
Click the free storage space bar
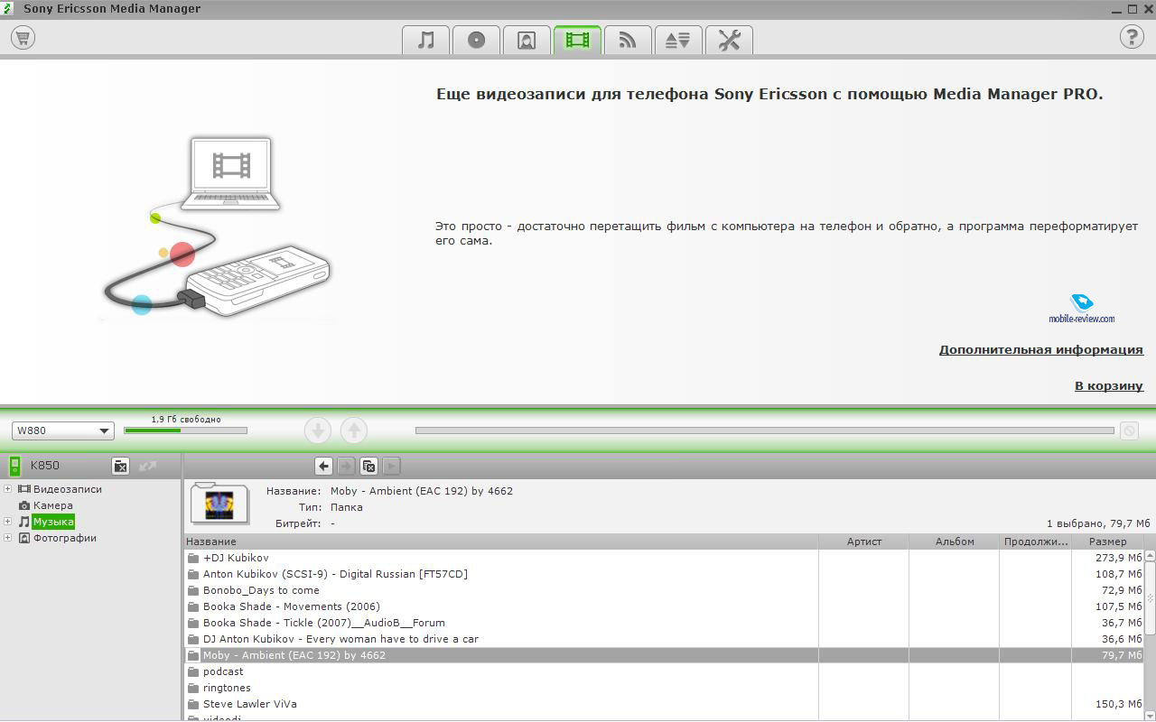coord(185,430)
